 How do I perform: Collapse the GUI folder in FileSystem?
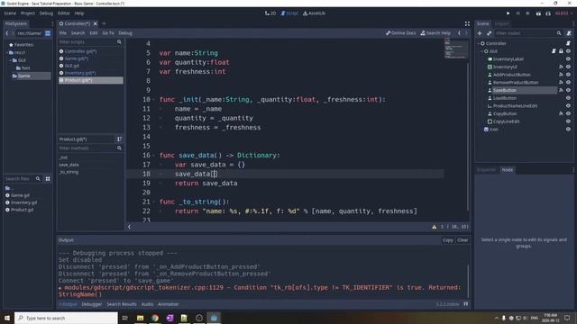pos(10,60)
